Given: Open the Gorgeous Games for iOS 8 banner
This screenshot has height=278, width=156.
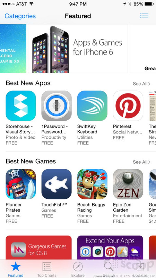Looking at the screenshot, I should 38,247.
